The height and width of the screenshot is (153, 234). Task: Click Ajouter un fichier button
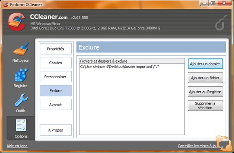[205, 78]
